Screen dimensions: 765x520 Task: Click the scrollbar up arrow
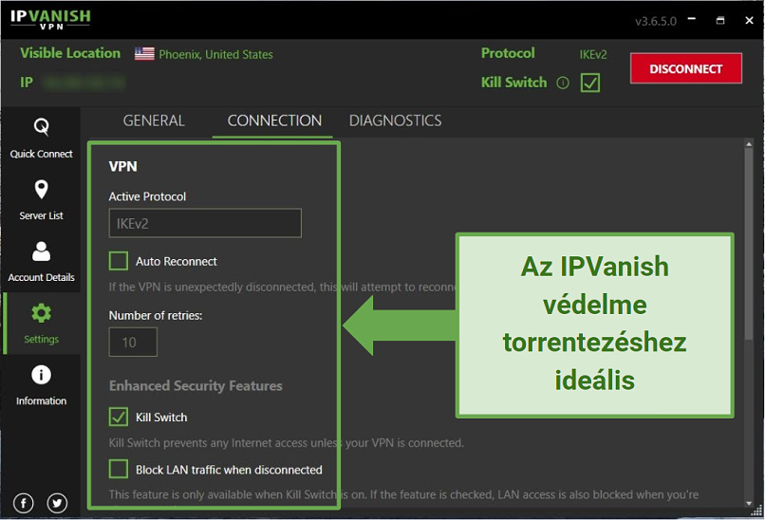[x=749, y=144]
